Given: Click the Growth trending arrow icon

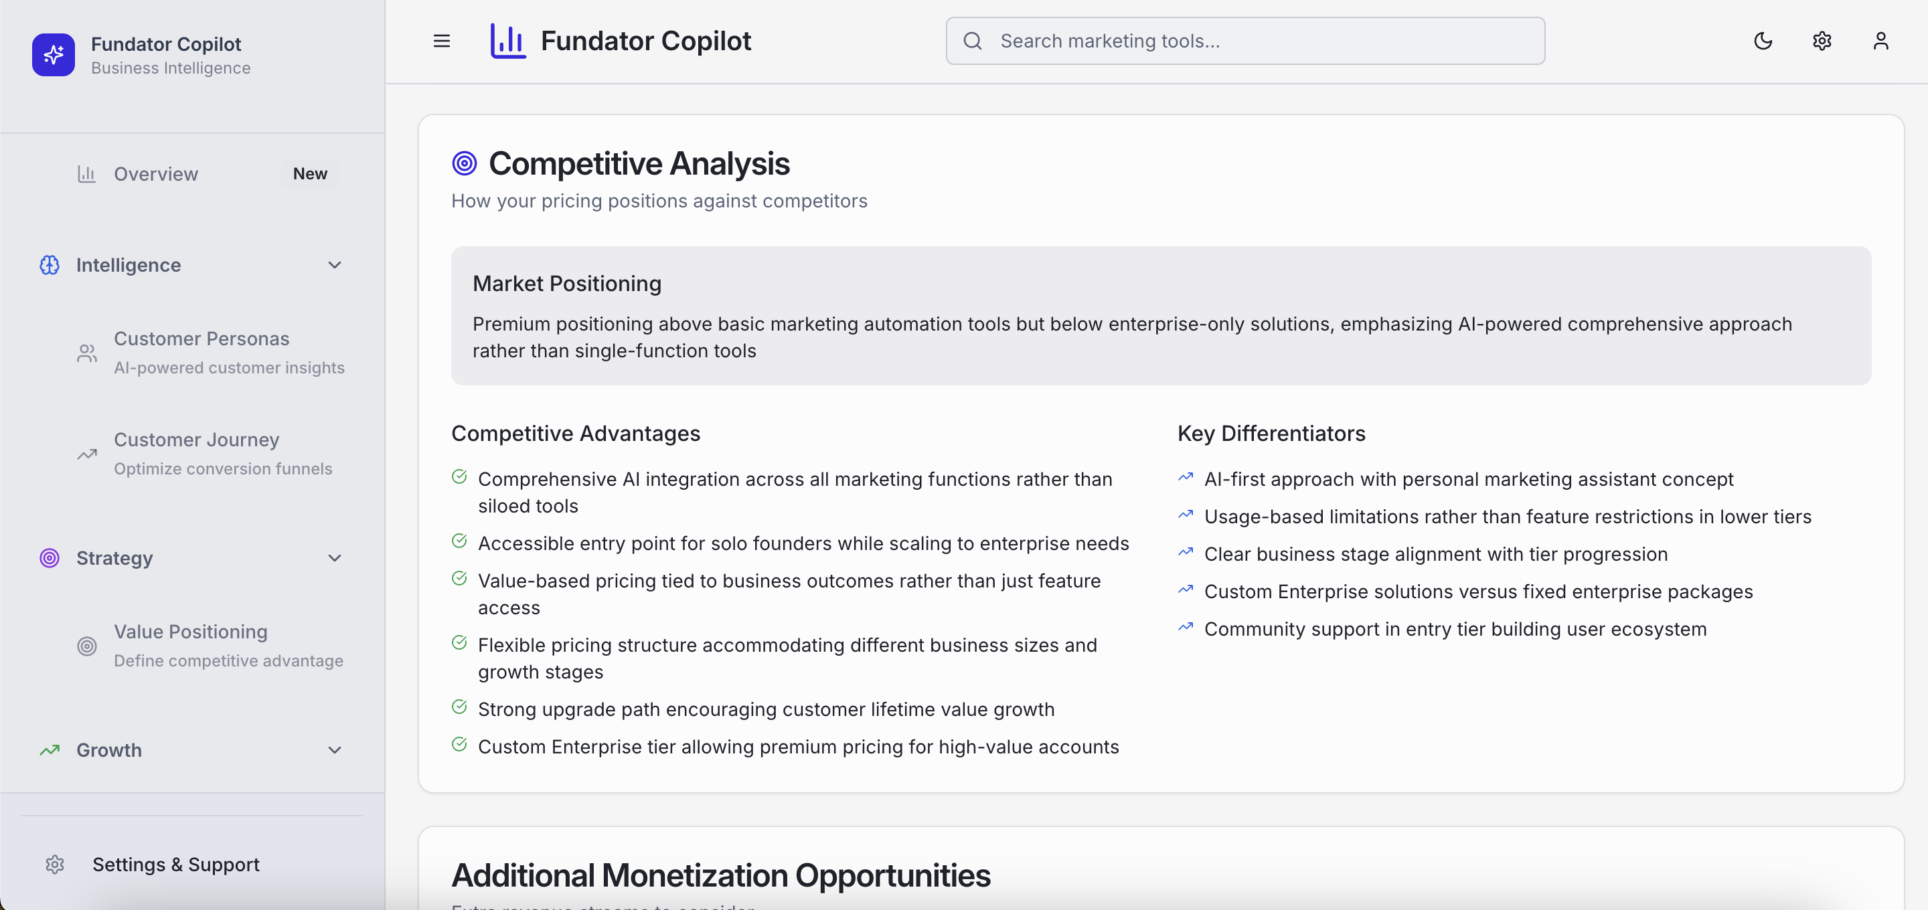Looking at the screenshot, I should coord(50,750).
